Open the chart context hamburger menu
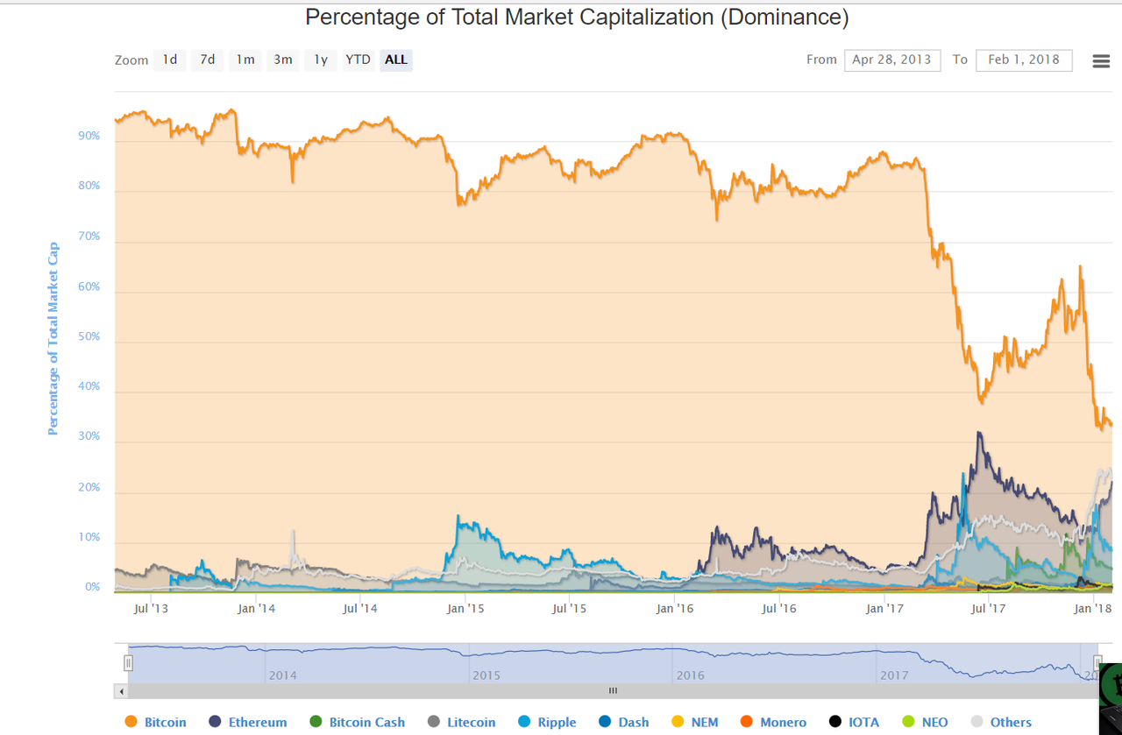 click(1101, 61)
